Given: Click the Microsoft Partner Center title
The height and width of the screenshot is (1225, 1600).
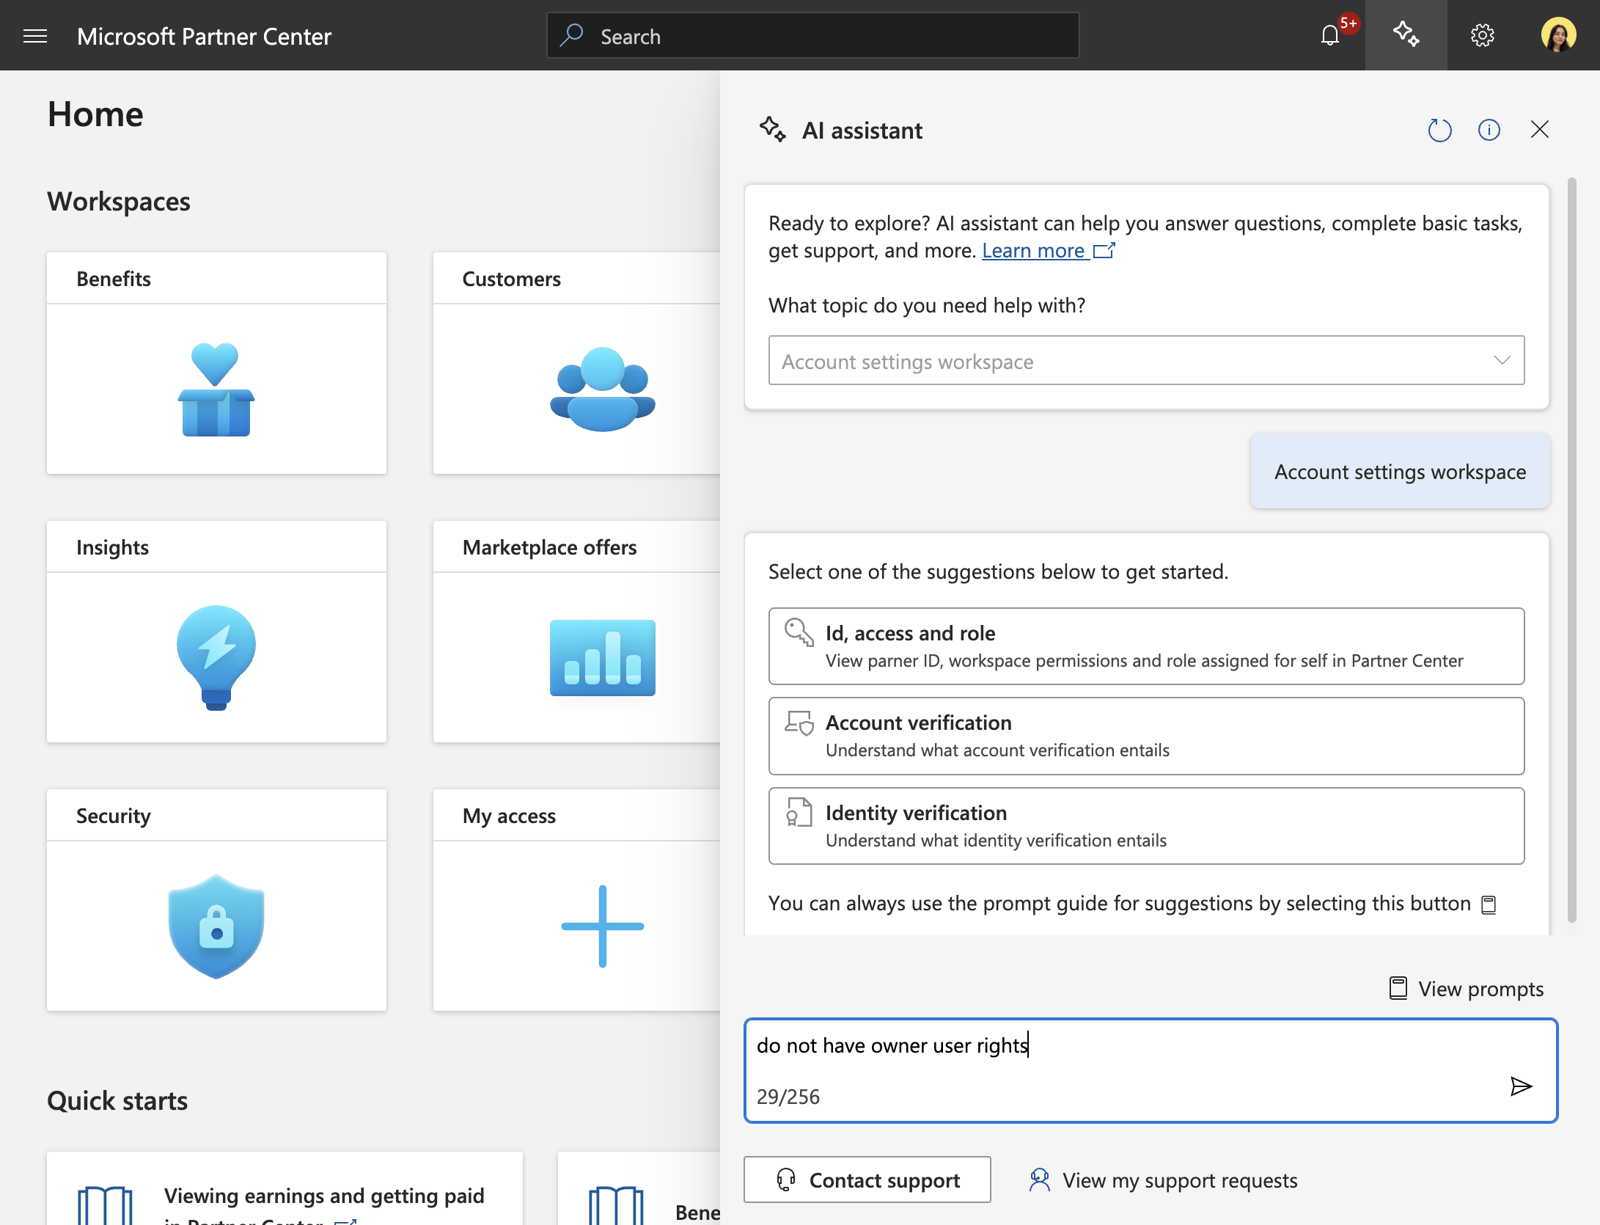Looking at the screenshot, I should (204, 36).
